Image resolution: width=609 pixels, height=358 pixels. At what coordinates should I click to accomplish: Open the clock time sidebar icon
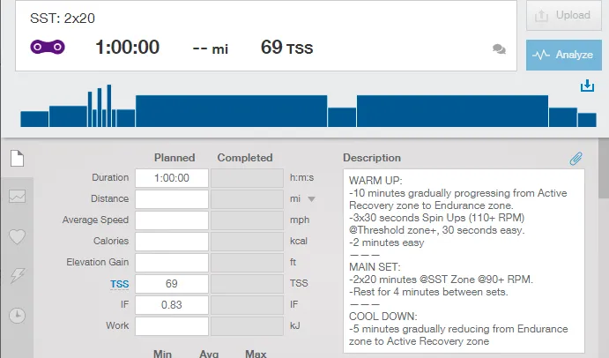[x=17, y=316]
